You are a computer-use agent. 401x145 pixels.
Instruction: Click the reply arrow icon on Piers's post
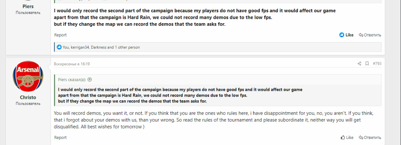[361, 35]
